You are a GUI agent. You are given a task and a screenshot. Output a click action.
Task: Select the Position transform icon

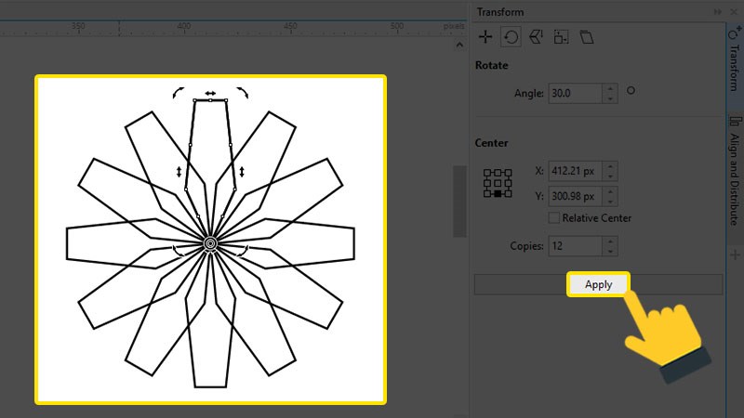tap(485, 37)
